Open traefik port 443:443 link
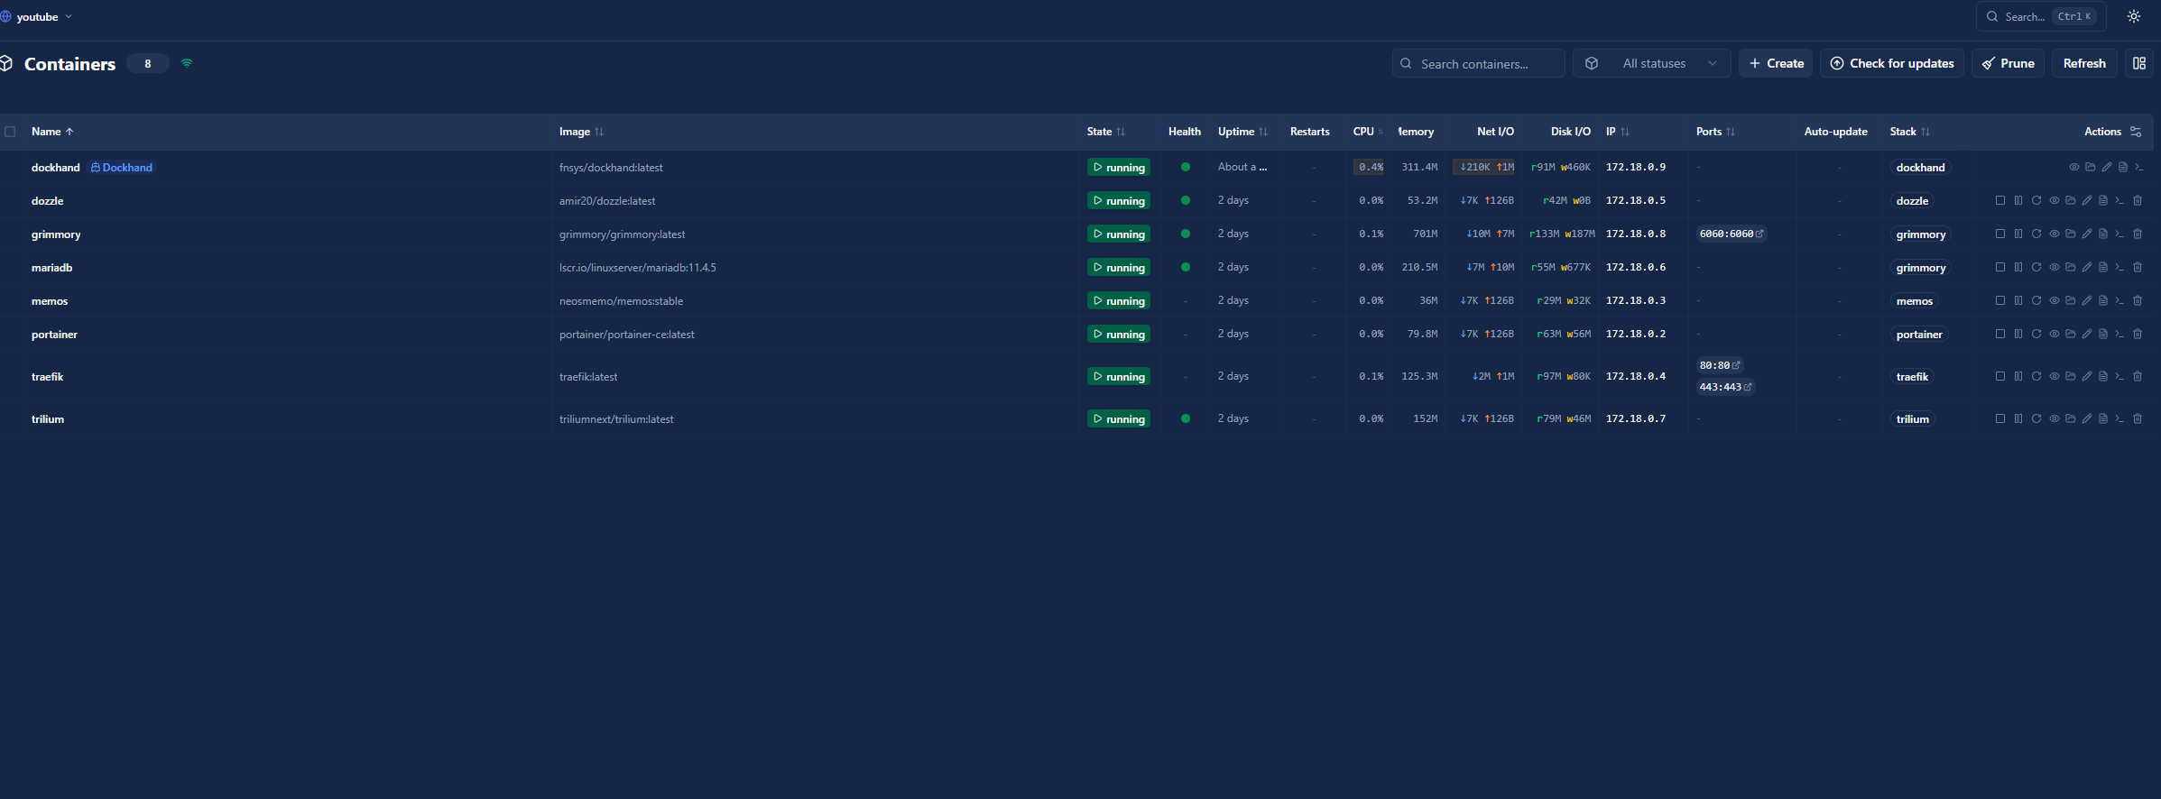2161x799 pixels. pyautogui.click(x=1725, y=387)
